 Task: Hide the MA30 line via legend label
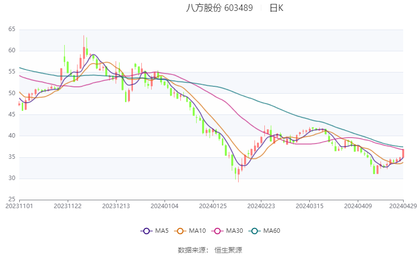tap(234, 231)
